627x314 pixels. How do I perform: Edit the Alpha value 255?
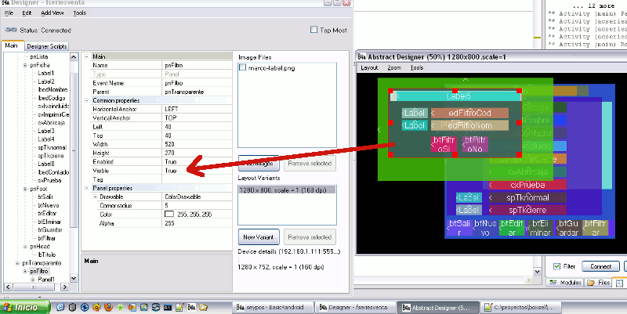pyautogui.click(x=198, y=223)
